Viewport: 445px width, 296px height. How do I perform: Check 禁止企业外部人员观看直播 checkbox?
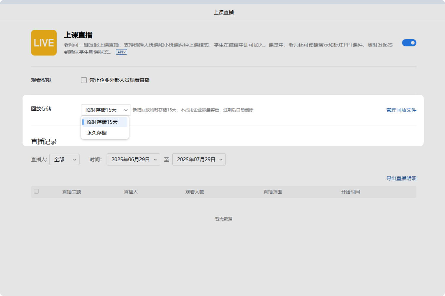[84, 80]
